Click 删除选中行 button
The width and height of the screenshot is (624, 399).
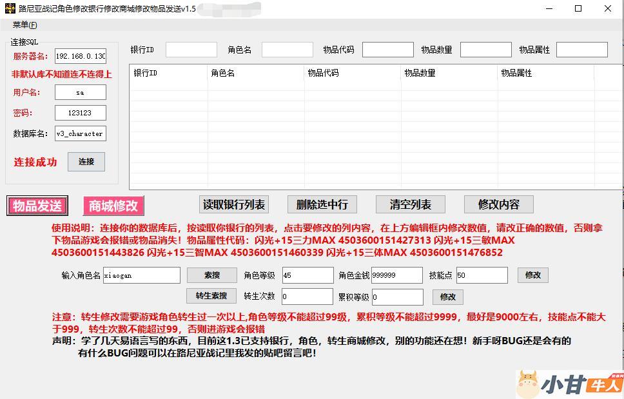(322, 205)
